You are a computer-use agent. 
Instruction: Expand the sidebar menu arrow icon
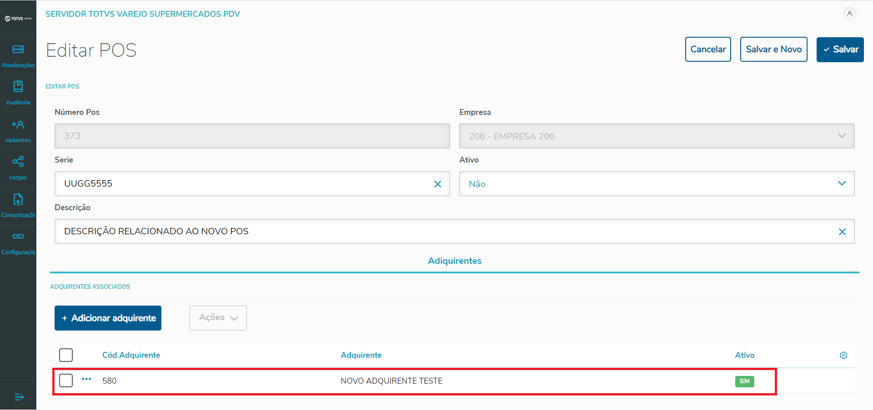[x=19, y=397]
